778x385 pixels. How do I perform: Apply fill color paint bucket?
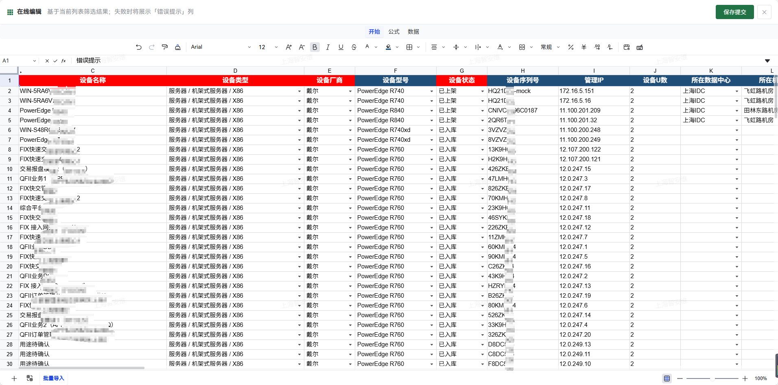point(388,47)
